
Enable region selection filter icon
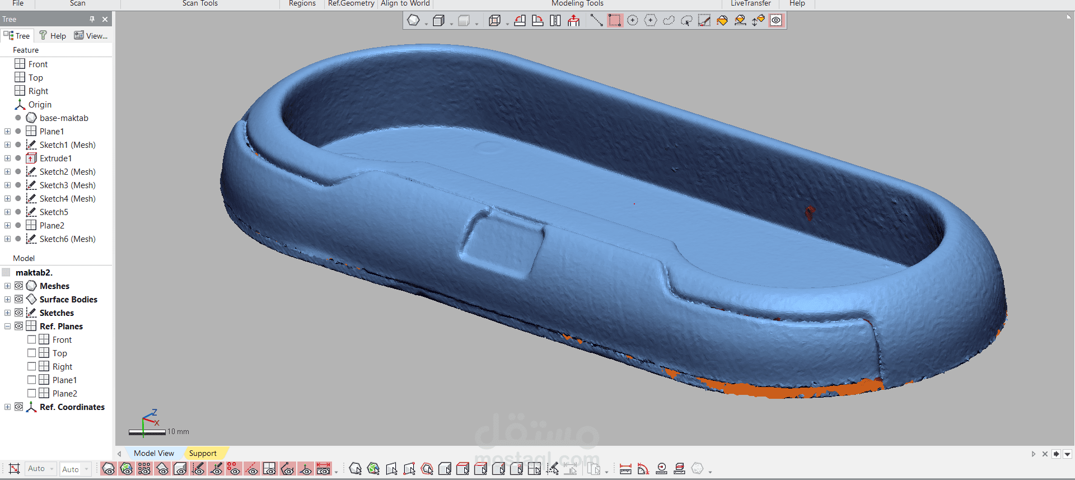pyautogui.click(x=373, y=469)
